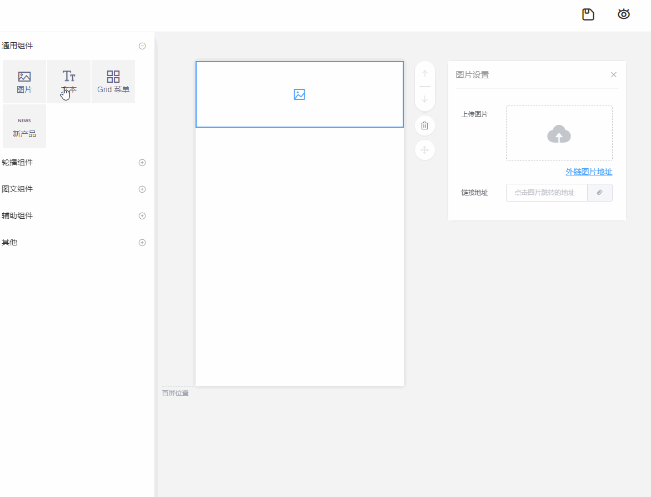
Task: Collapse the 通用组件 section
Action: click(142, 46)
